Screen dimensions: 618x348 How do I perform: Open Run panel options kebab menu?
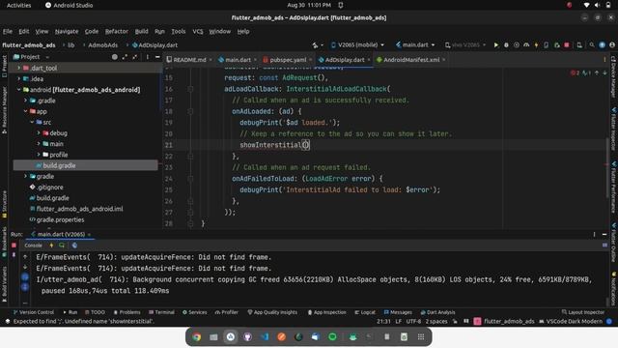coord(595,234)
